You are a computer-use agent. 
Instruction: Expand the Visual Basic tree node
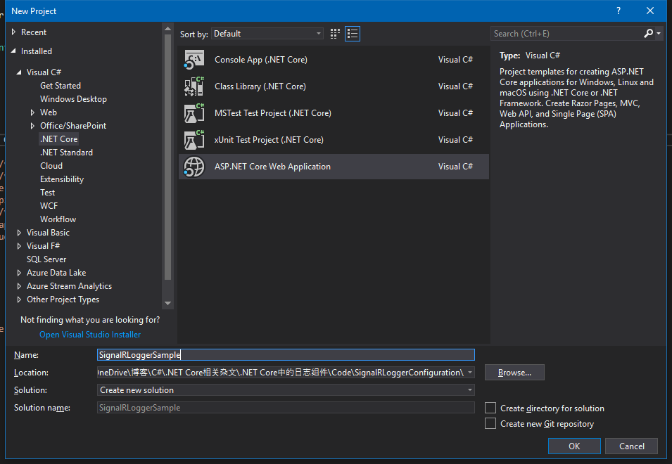click(x=20, y=233)
